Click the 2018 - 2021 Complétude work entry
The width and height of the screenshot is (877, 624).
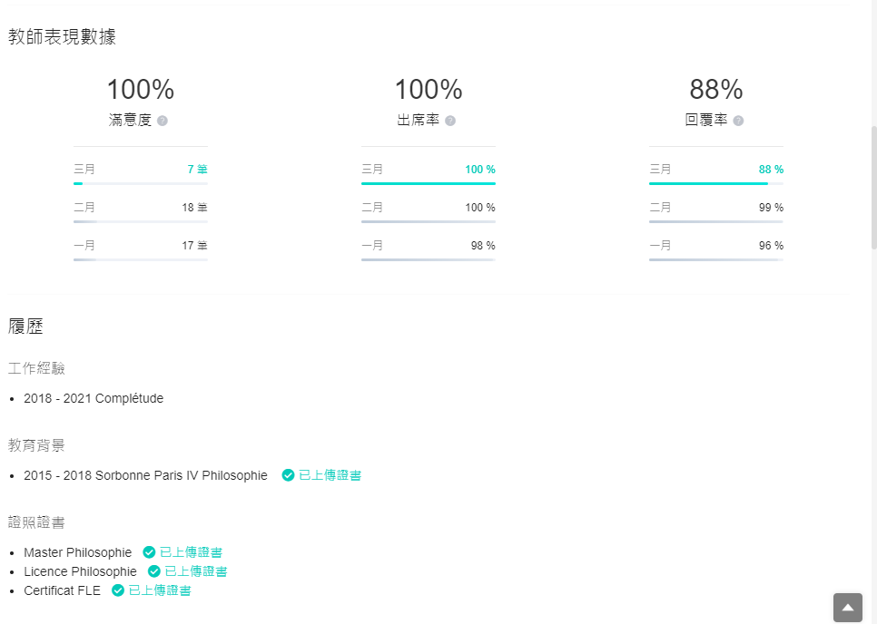coord(94,398)
